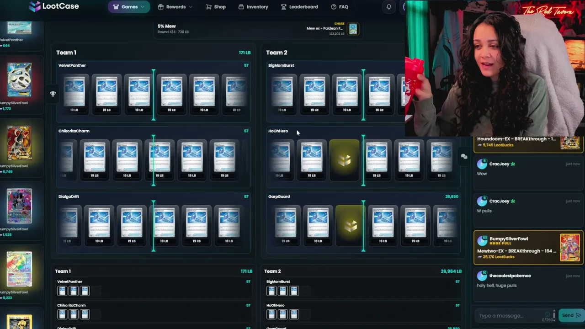Click BumpySilverFowl's username in huge pull
The width and height of the screenshot is (585, 329).
coord(509,239)
